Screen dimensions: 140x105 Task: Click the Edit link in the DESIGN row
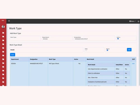[133, 64]
